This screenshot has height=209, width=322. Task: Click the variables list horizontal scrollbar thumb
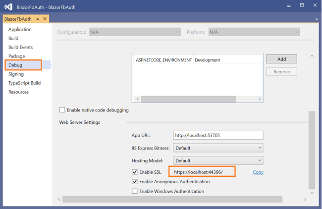tap(188, 99)
